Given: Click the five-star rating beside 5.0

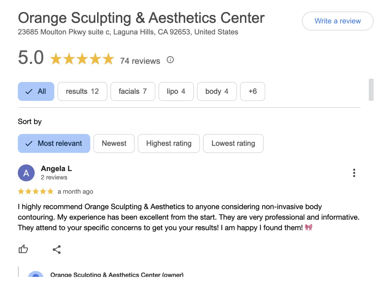Looking at the screenshot, I should [82, 59].
